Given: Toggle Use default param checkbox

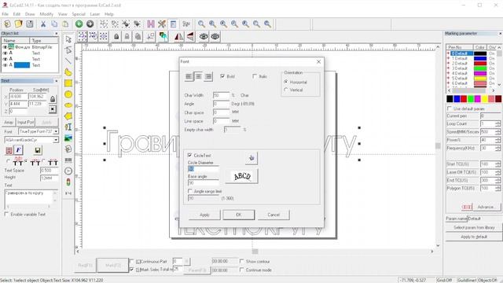Looking at the screenshot, I should (450, 108).
